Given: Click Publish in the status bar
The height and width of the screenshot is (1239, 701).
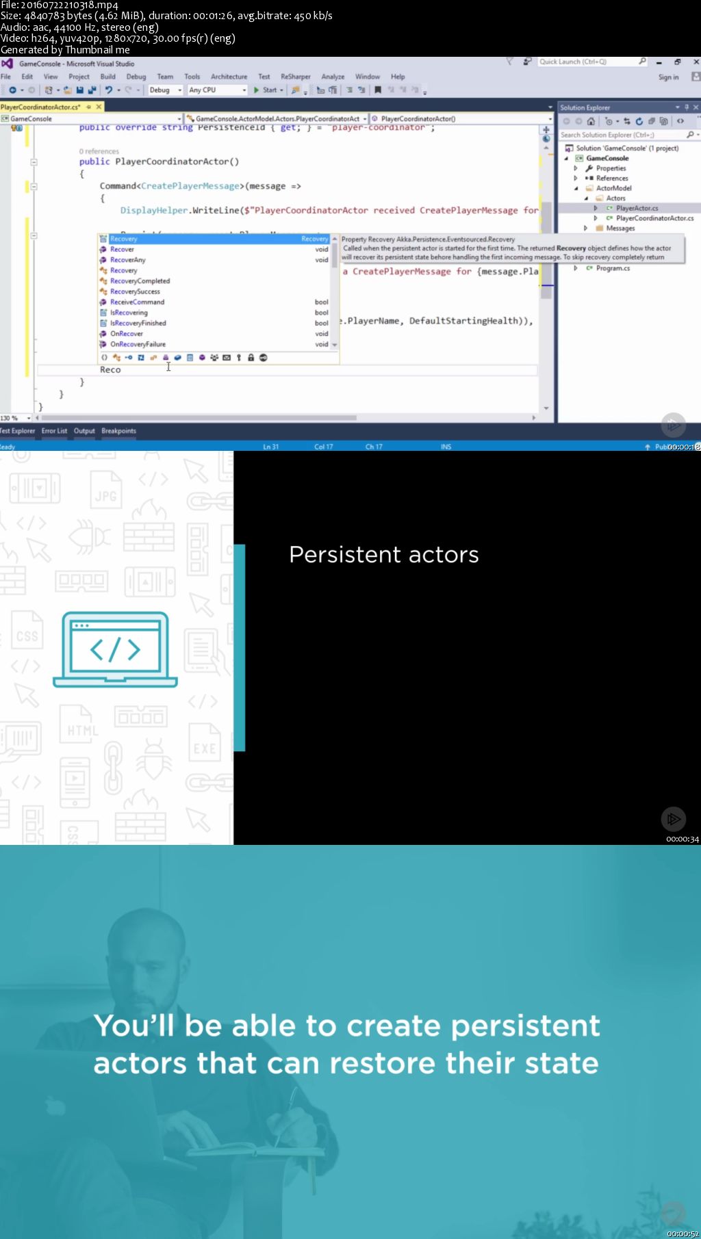Looking at the screenshot, I should point(661,447).
